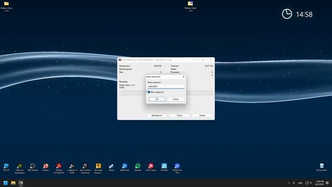Open the ENG language switcher
Screen dimensions: 332x187
[300, 183]
